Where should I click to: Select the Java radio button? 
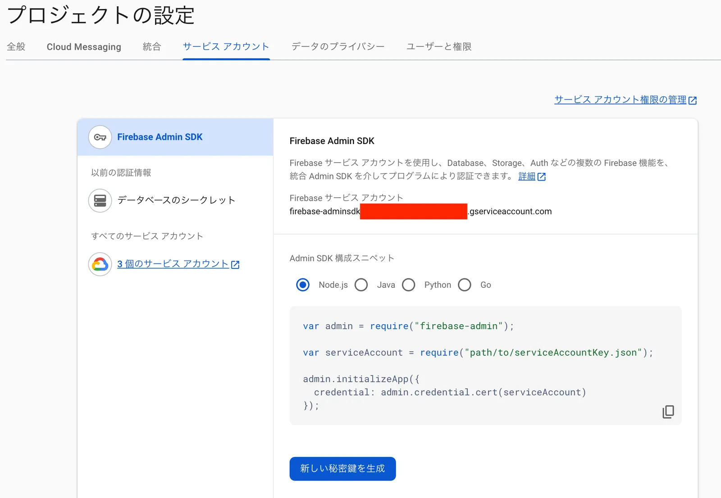361,285
